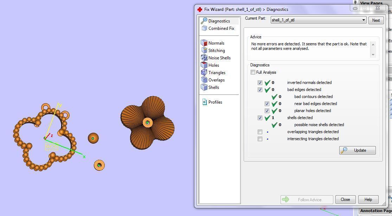Open the Overlaps fix icon
392x216 pixels.
(x=204, y=80)
